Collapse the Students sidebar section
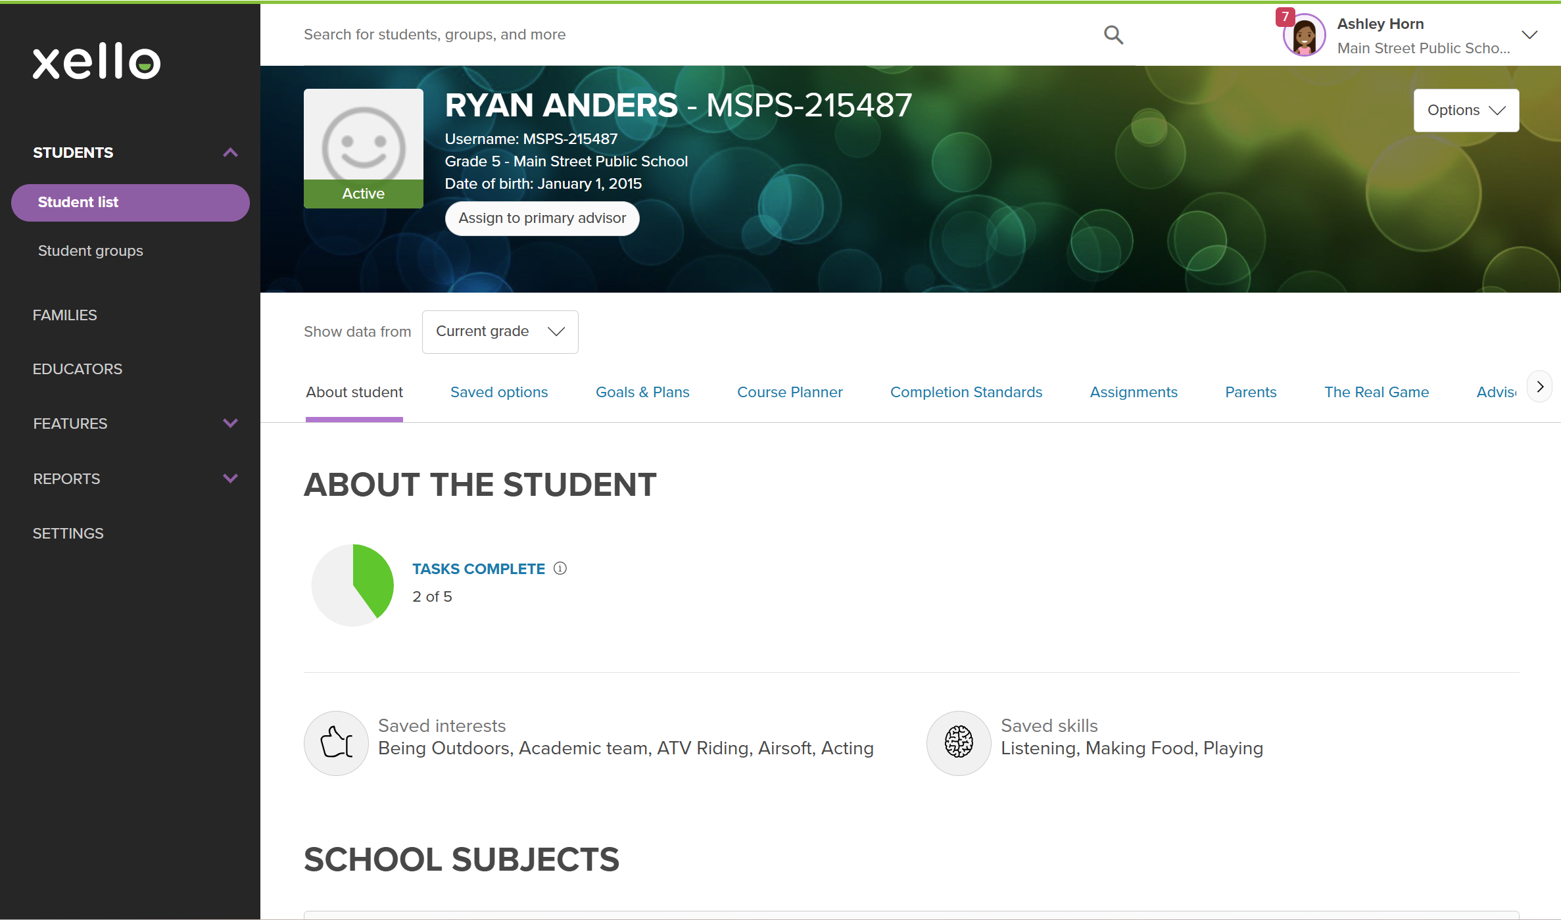This screenshot has width=1561, height=920. [230, 153]
